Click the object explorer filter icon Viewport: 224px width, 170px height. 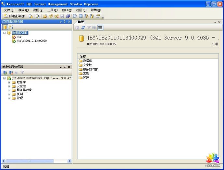22,73
